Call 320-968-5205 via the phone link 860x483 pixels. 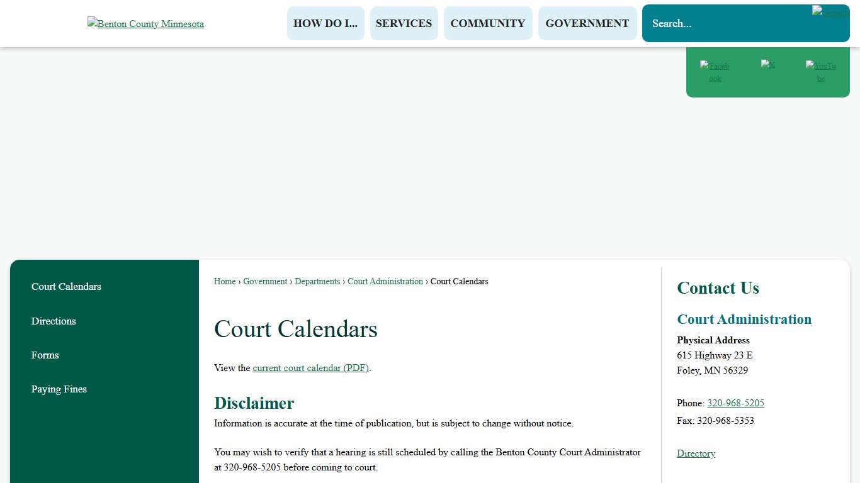coord(735,403)
